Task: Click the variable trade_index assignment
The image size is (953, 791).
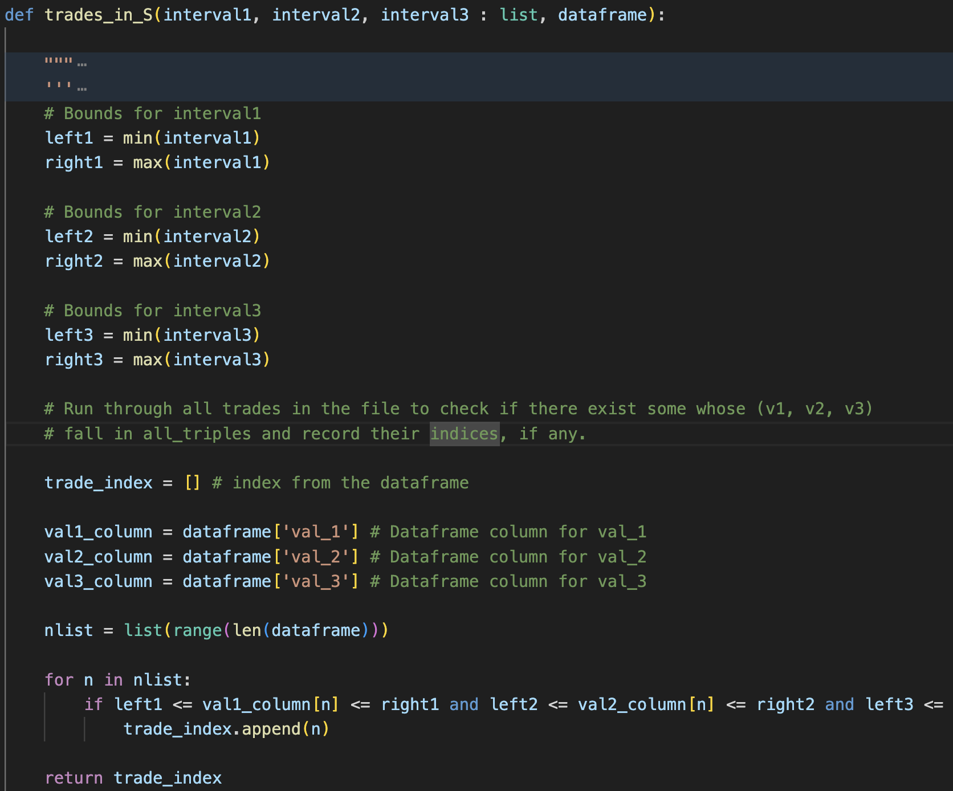Action: (x=98, y=482)
